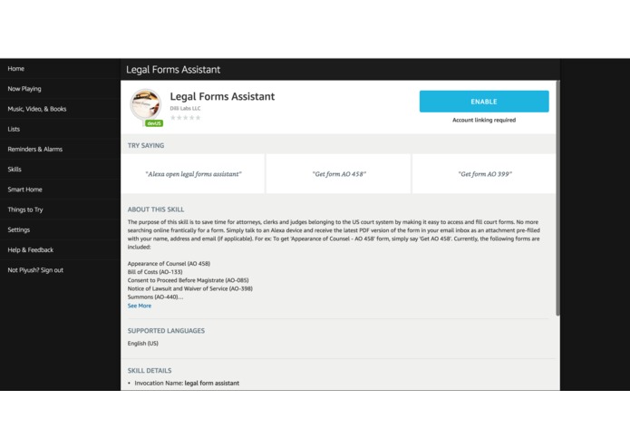Click the SUPPORTED LANGUAGES heading

pos(166,331)
